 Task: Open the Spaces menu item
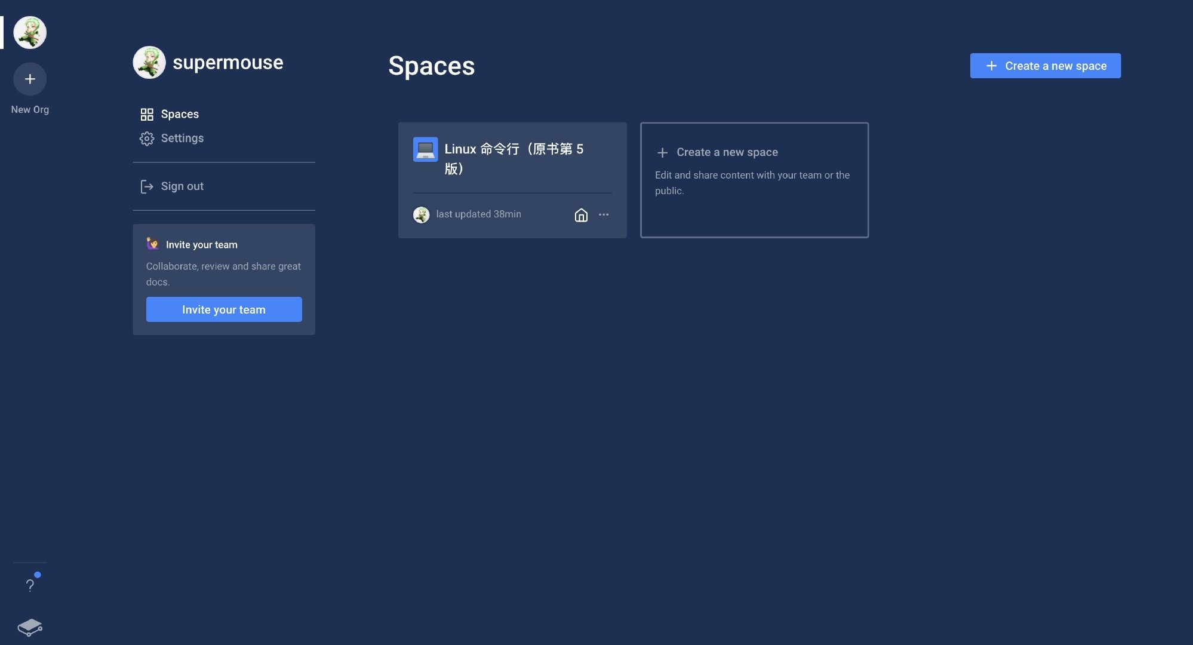pos(180,114)
